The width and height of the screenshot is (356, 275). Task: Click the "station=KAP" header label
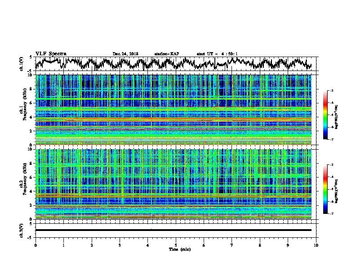pos(167,54)
